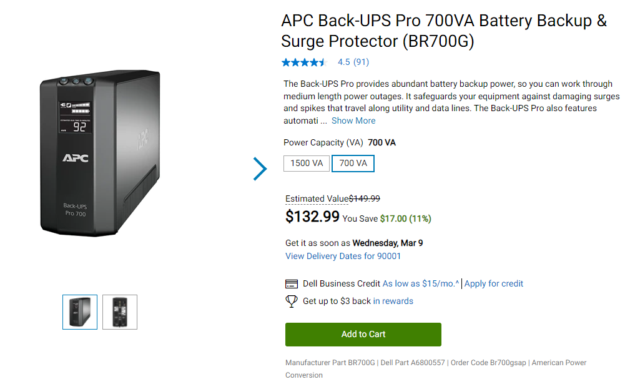Image resolution: width=625 pixels, height=392 pixels.
Task: Expand the description with Show More
Action: coord(353,120)
